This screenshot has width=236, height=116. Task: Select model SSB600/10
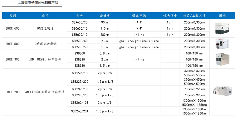pyautogui.click(x=80, y=35)
